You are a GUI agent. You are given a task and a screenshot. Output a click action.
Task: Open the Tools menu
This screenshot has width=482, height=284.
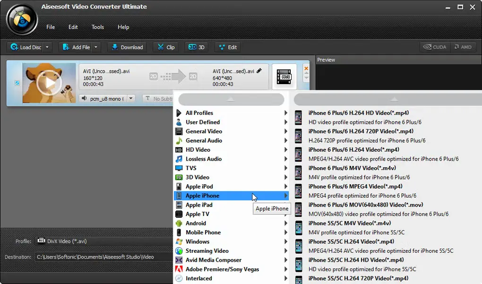coord(97,27)
